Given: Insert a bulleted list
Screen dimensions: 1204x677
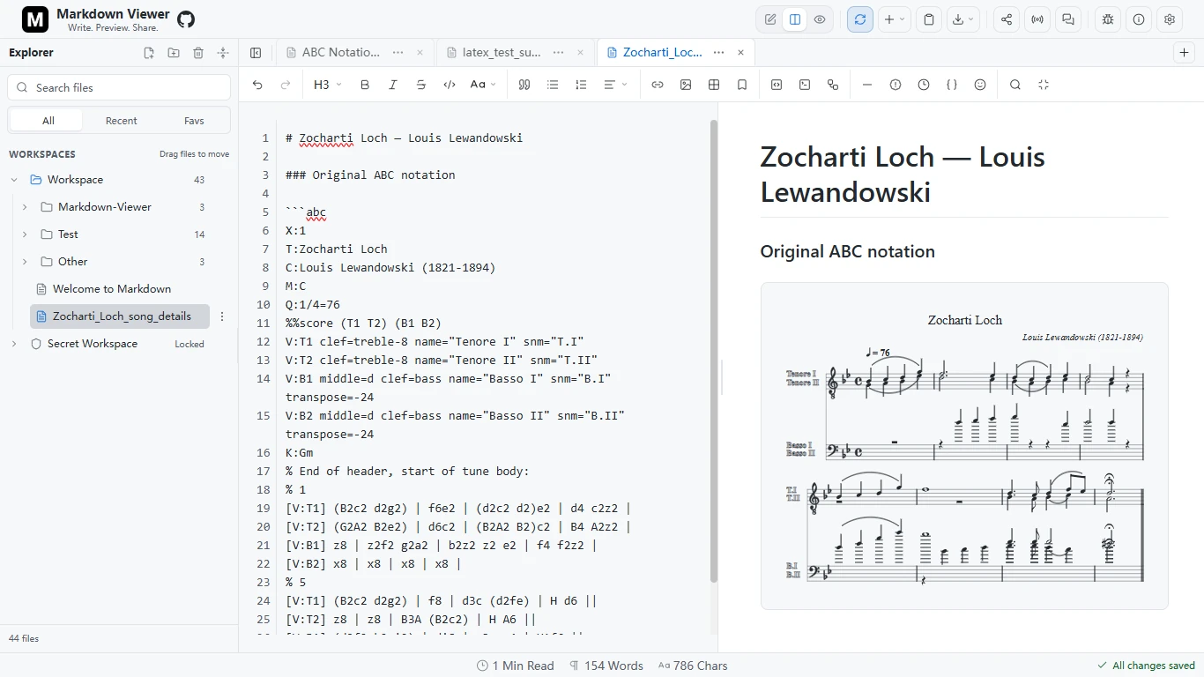Looking at the screenshot, I should 553,85.
